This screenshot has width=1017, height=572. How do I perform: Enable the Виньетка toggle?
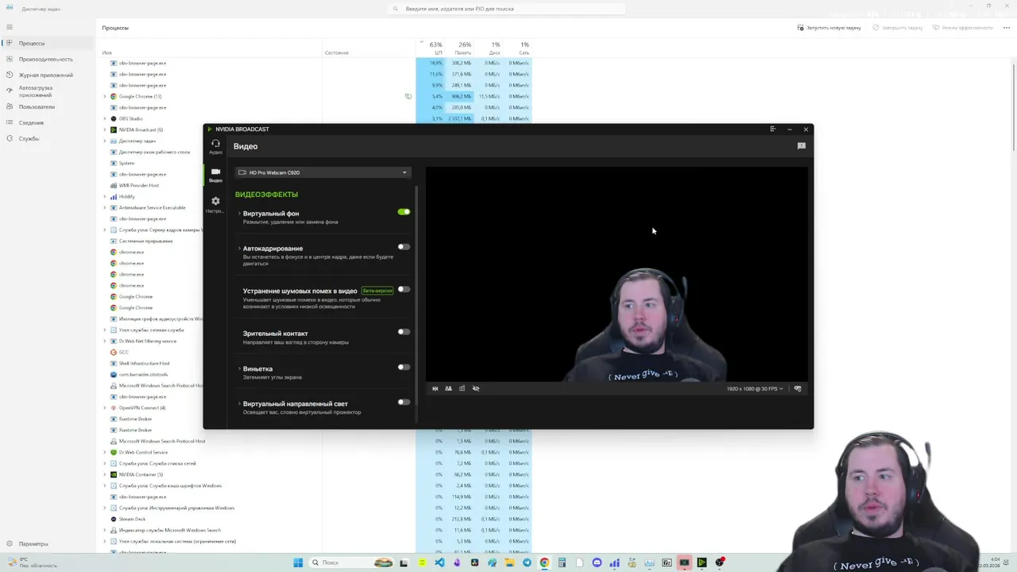(404, 367)
